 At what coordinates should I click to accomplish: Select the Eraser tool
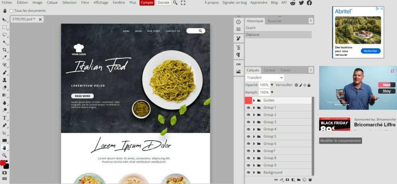[5, 88]
